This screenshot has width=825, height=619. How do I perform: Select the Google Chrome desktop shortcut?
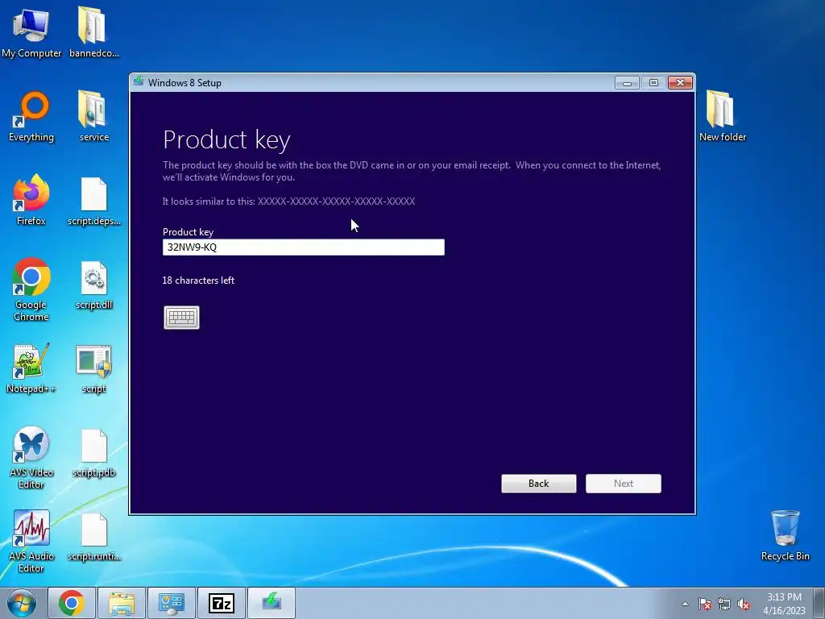point(31,289)
